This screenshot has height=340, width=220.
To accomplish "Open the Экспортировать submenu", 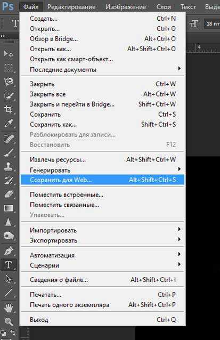I will (x=102, y=240).
